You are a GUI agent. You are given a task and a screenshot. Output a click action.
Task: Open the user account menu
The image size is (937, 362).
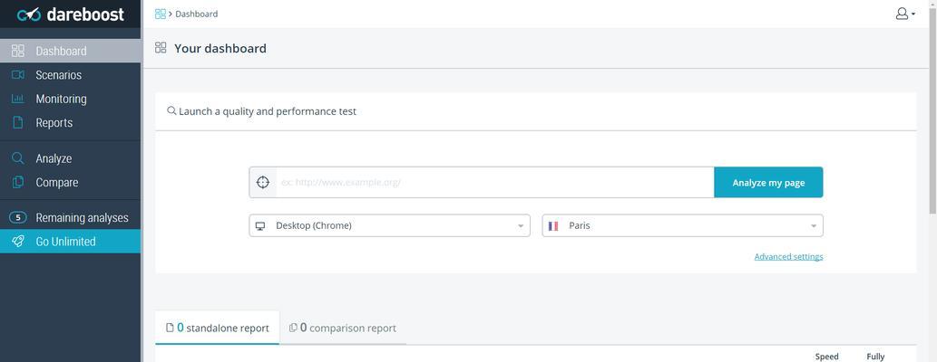(904, 14)
